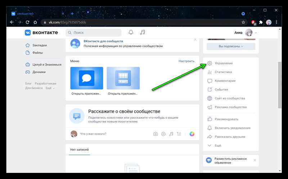Open Статистика bar chart icon
The height and width of the screenshot is (179, 288).
210,72
